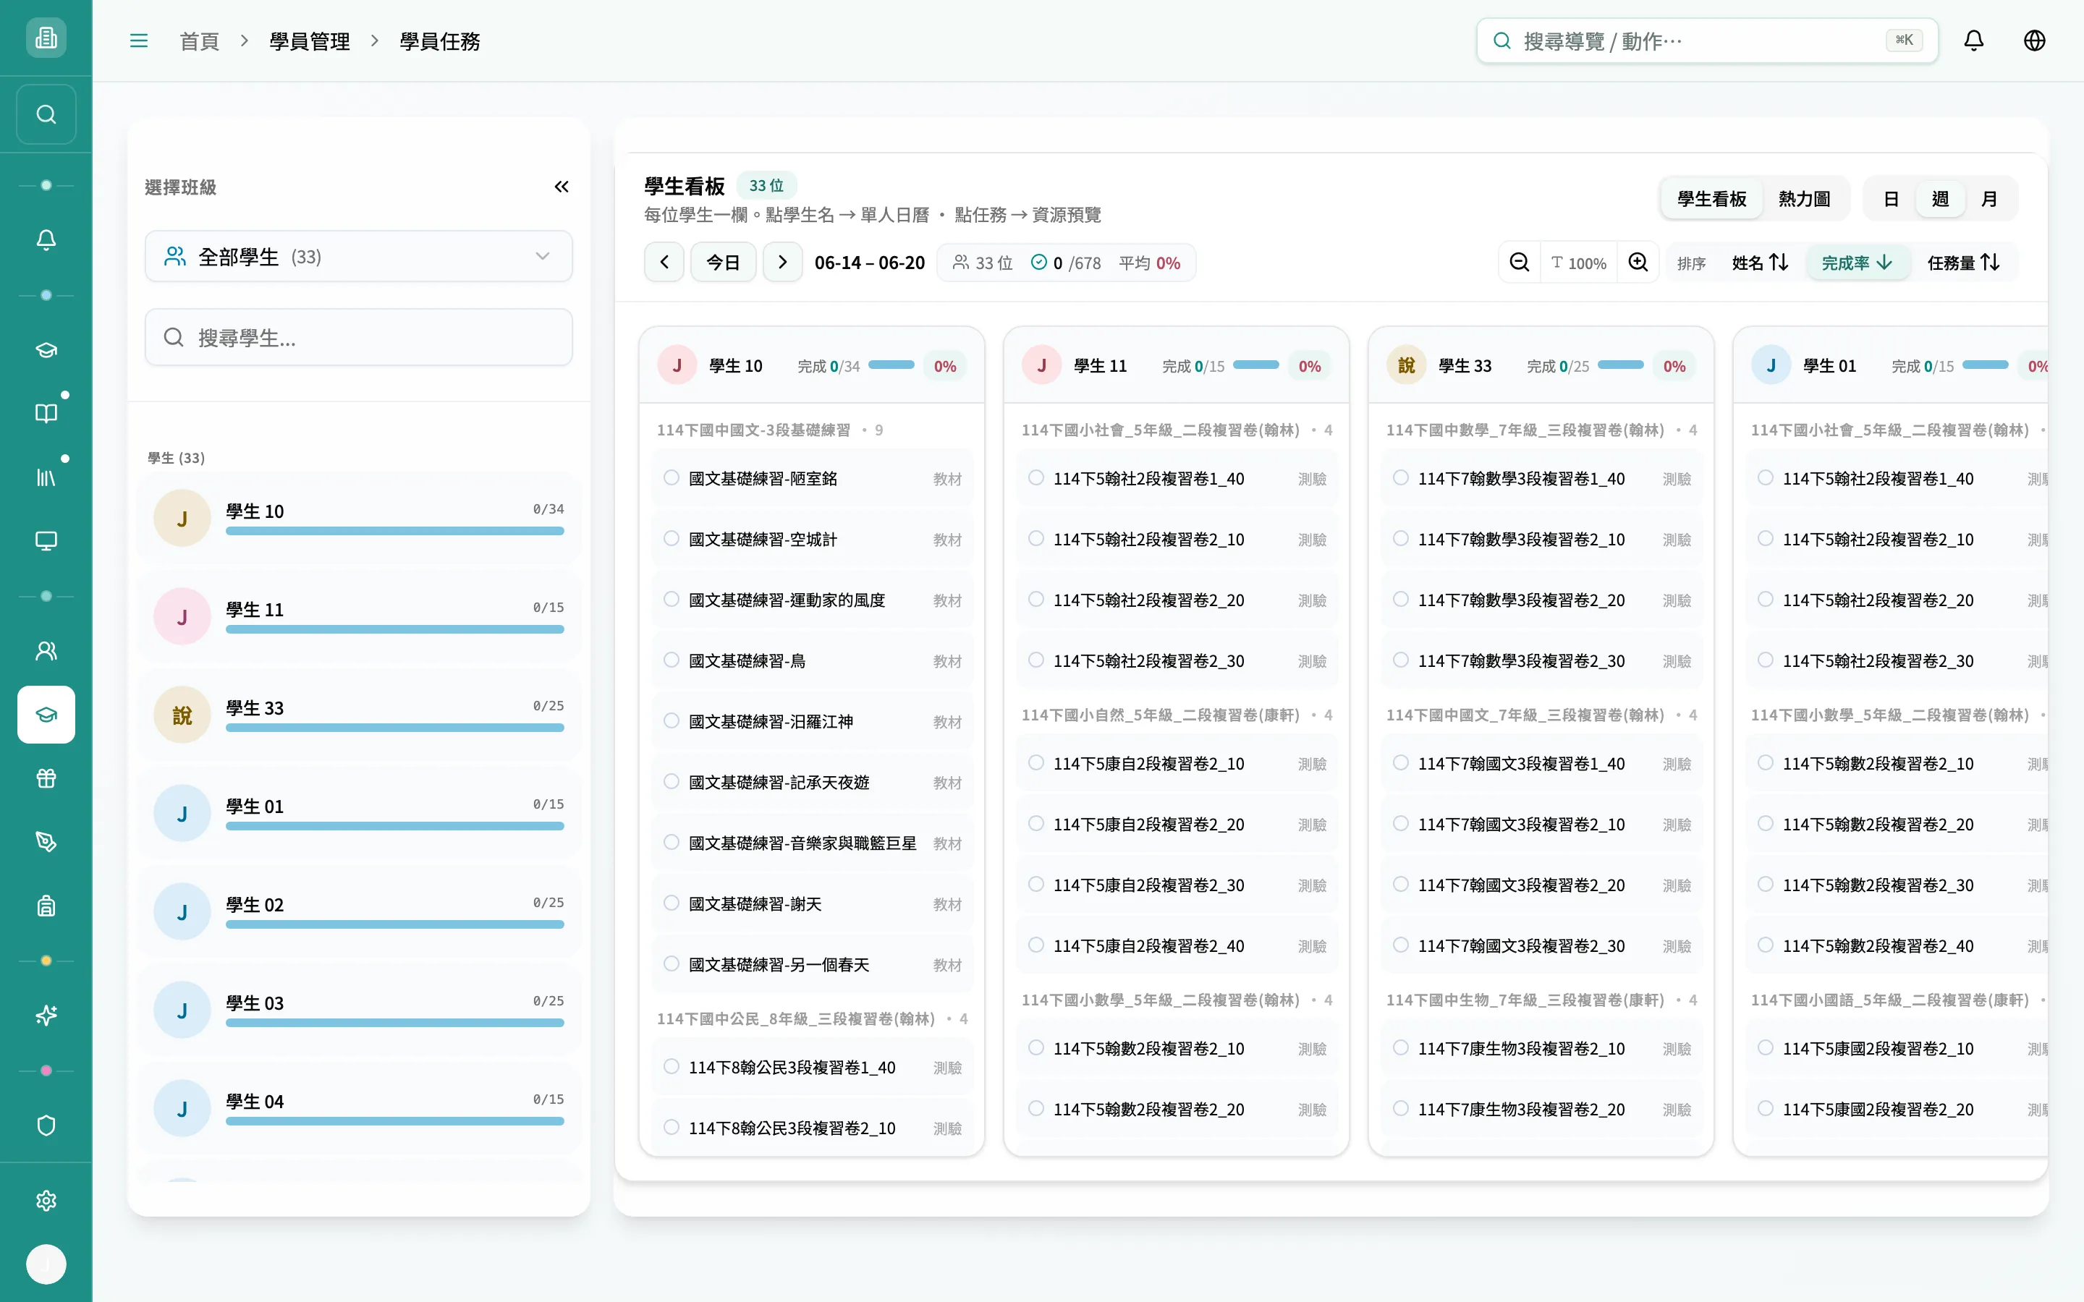Viewport: 2084px width, 1302px height.
Task: Click the globe language icon
Action: point(2034,41)
